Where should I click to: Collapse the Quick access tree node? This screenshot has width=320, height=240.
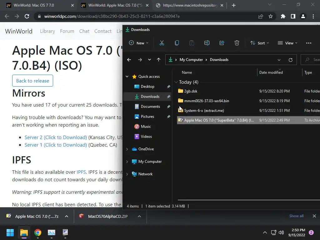pyautogui.click(x=127, y=77)
